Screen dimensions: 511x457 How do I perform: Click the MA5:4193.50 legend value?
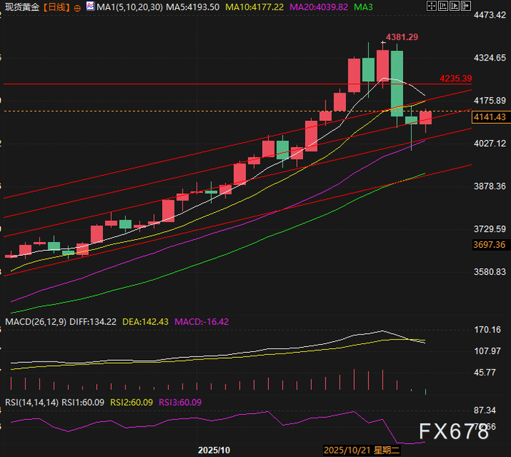pyautogui.click(x=193, y=7)
